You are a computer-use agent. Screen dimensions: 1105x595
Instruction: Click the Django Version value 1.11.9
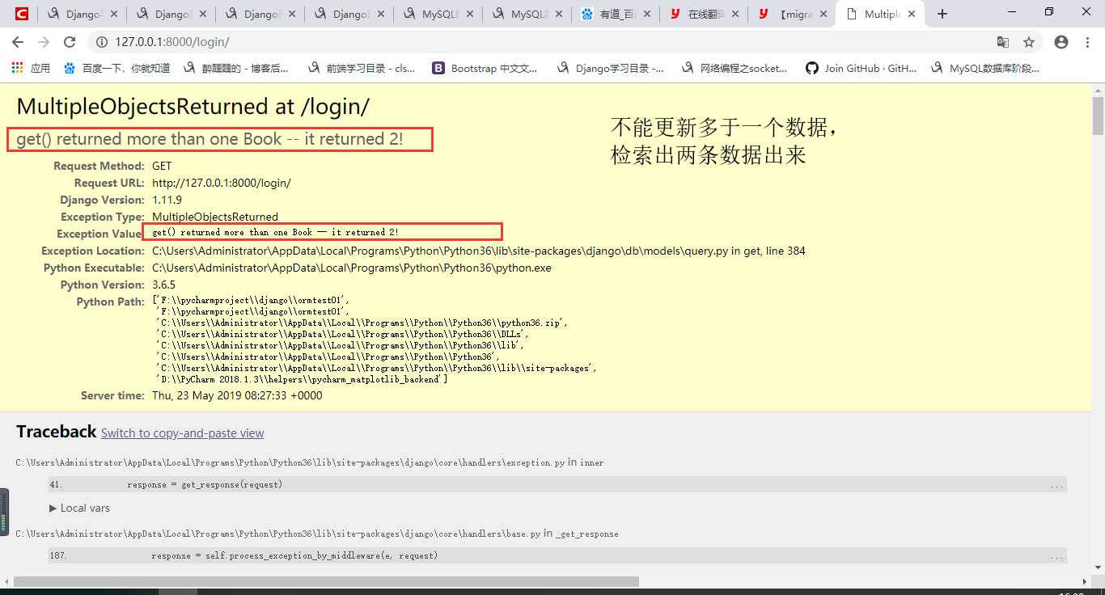[x=167, y=200]
